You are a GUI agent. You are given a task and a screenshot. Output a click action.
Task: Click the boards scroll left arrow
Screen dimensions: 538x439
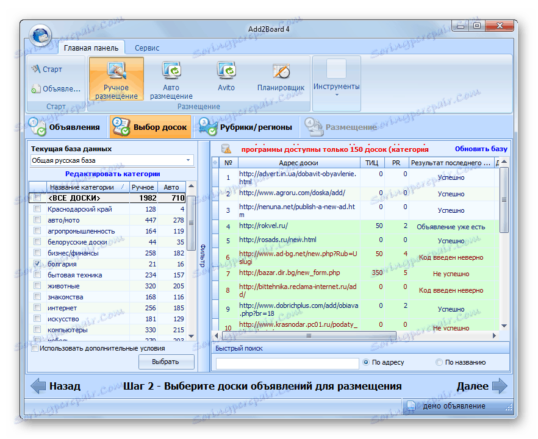216,336
